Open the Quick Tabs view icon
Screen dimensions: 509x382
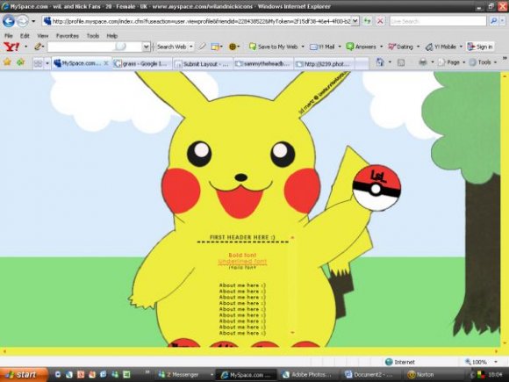click(38, 63)
